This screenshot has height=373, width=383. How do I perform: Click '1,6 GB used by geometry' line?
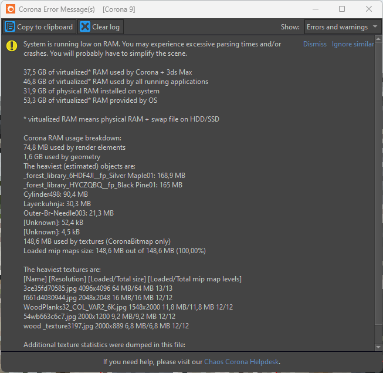pos(62,157)
